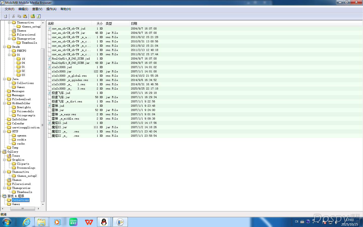Sort files by 大小 column header
363x227 pixels.
tap(99, 23)
